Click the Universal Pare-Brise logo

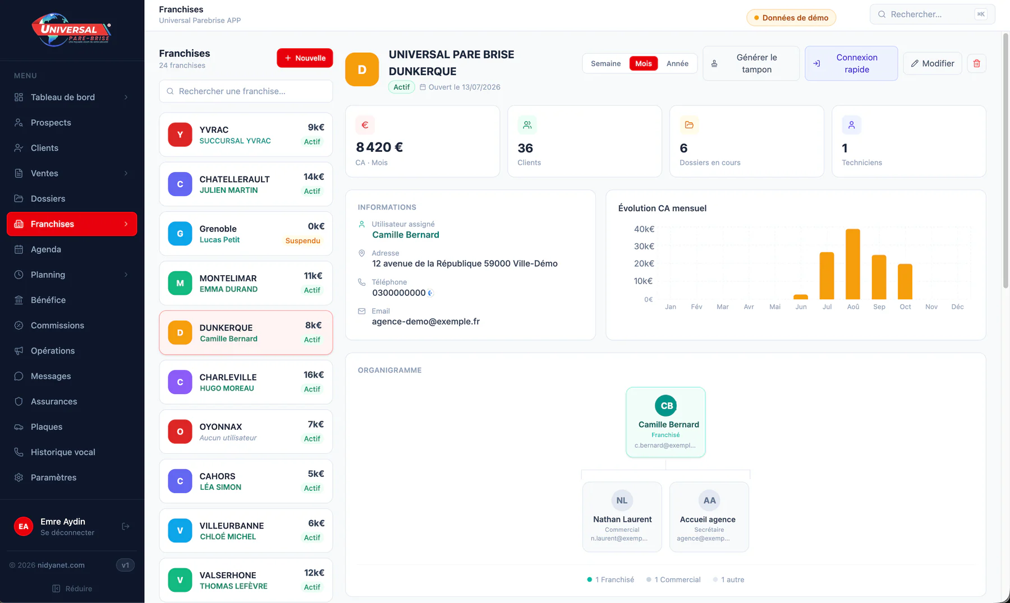pos(72,30)
